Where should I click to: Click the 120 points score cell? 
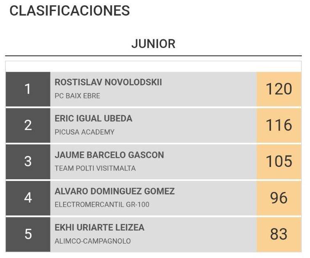tap(279, 89)
